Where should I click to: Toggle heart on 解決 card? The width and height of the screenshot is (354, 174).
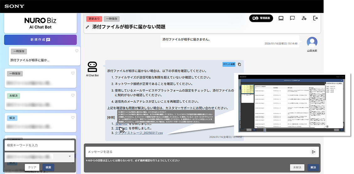pyautogui.click(x=73, y=118)
